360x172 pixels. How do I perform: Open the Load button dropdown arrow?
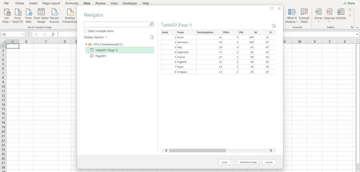(232, 162)
